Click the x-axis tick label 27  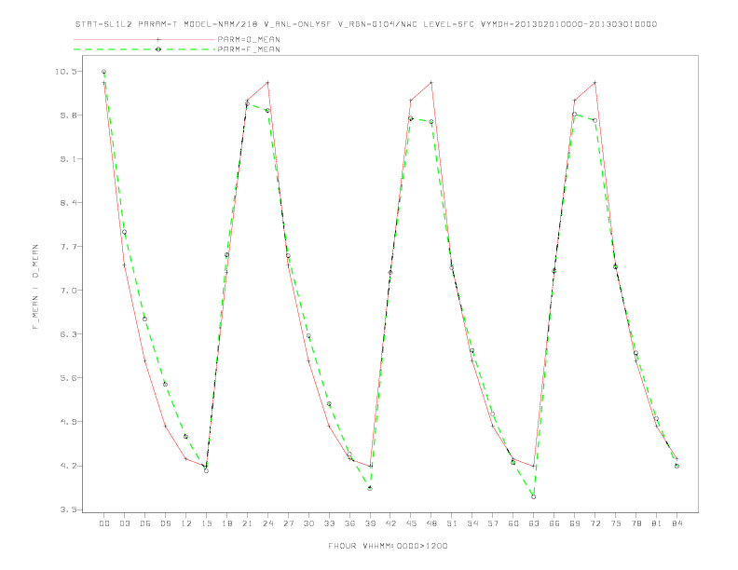pyautogui.click(x=288, y=523)
